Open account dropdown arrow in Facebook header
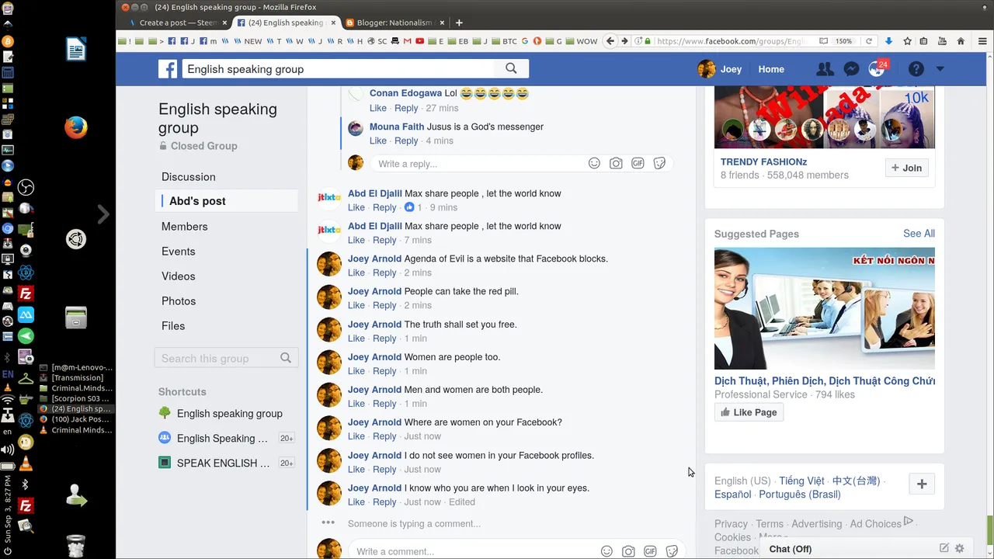994x559 pixels. (x=940, y=69)
